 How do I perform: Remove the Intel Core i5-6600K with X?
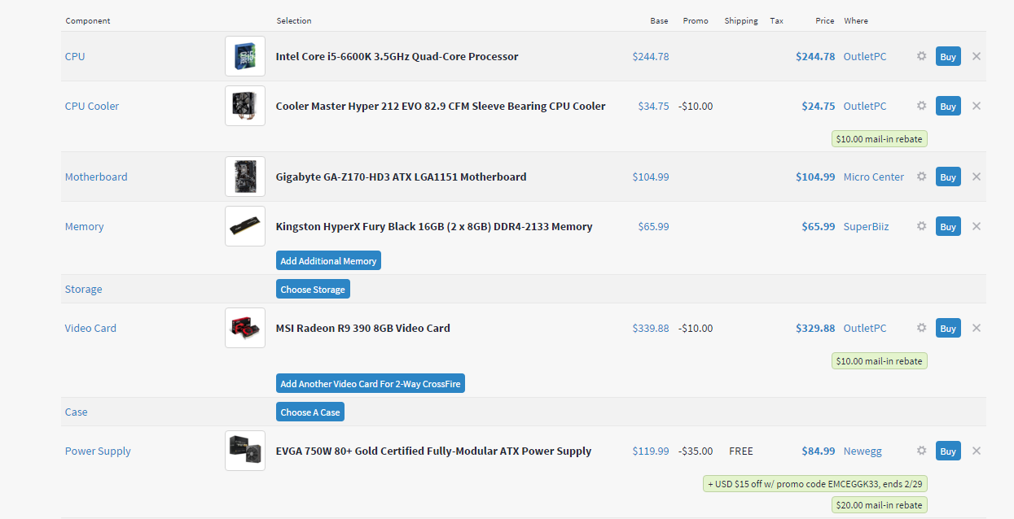click(x=977, y=56)
